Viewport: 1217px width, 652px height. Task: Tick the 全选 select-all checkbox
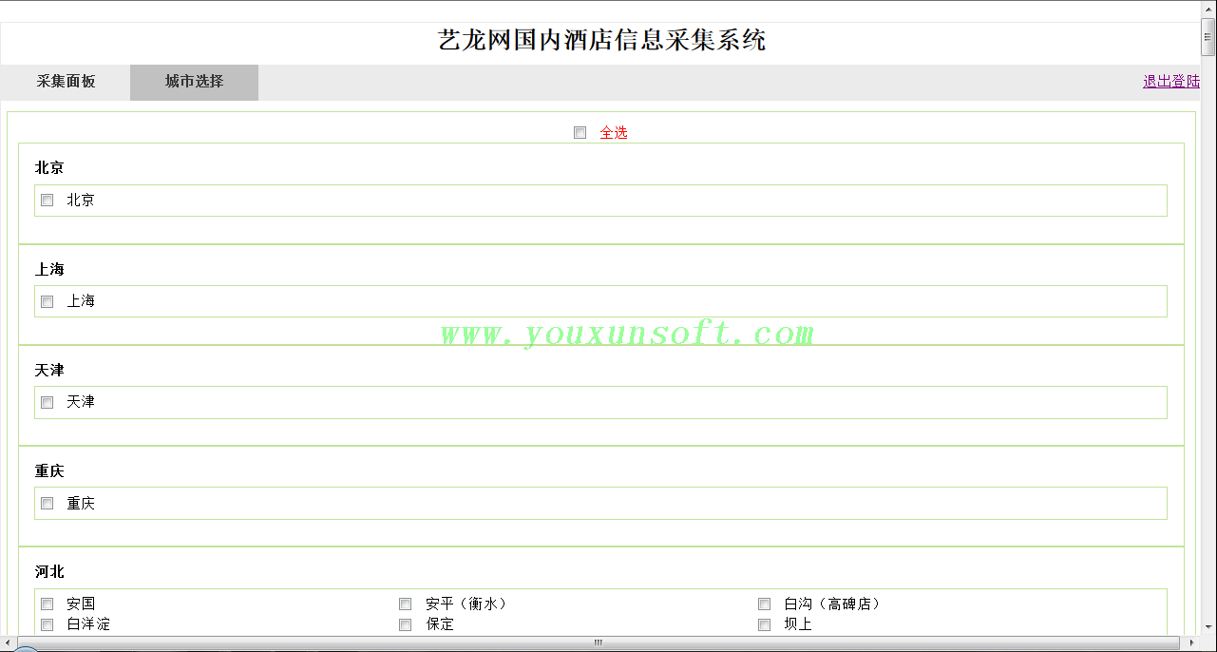click(580, 133)
